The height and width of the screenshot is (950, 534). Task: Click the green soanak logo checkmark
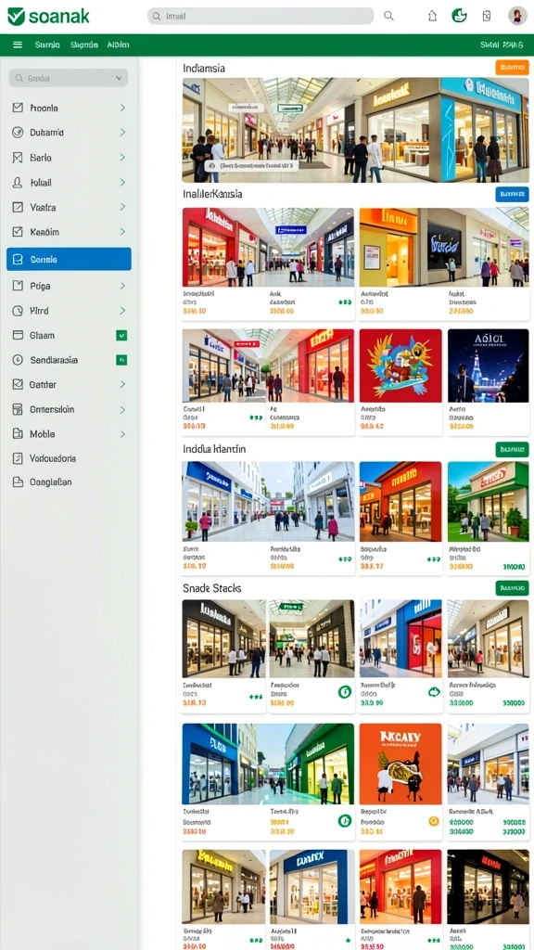(17, 17)
